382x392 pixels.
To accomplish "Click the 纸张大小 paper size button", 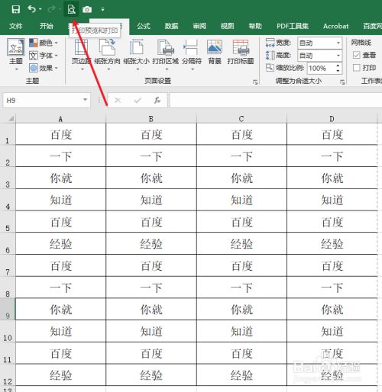I will tap(136, 54).
